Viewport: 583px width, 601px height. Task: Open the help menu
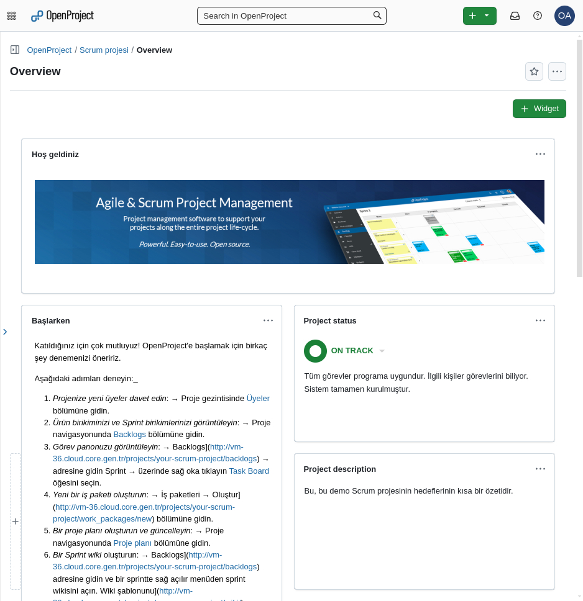tap(537, 16)
